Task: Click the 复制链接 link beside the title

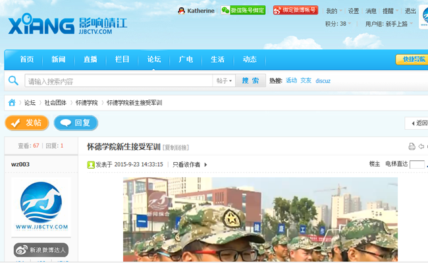Action: click(x=176, y=148)
